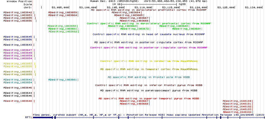Viewport: 265px width, 119px height.
Task: Select green item ADediting_1083663
Action: click(x=122, y=26)
